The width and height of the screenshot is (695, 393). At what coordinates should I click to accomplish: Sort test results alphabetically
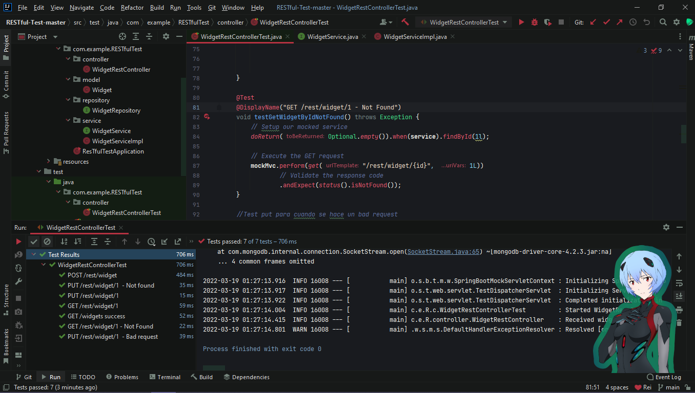64,242
